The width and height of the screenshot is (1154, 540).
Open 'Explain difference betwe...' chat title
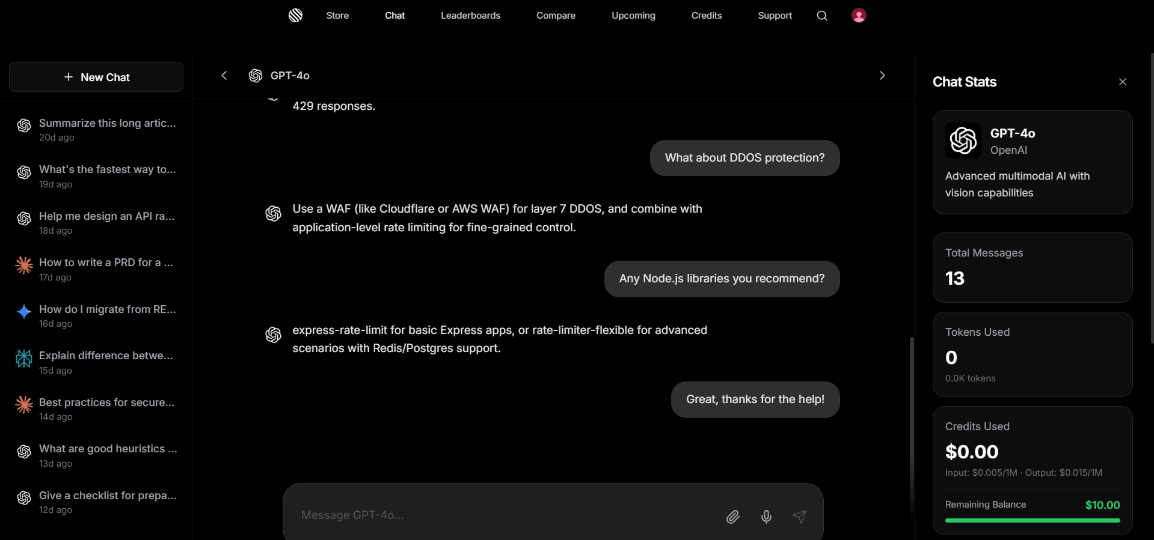(106, 356)
